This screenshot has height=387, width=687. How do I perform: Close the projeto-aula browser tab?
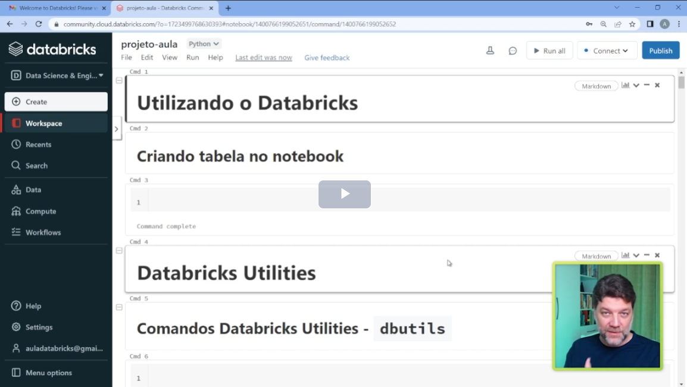(211, 8)
